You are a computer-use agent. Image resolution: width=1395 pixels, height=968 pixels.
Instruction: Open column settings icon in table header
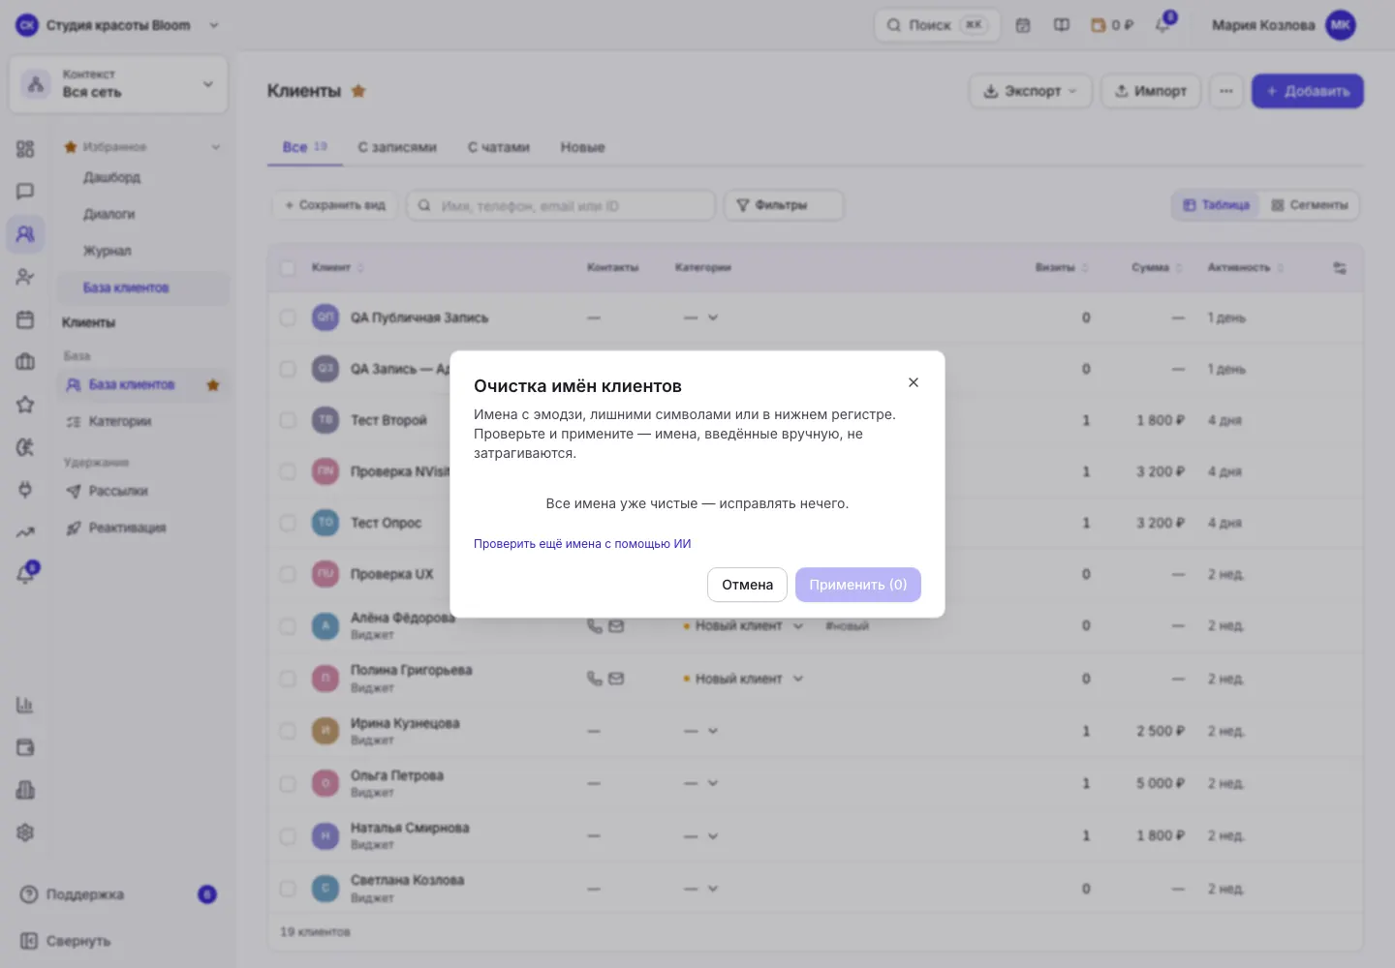coord(1340,268)
